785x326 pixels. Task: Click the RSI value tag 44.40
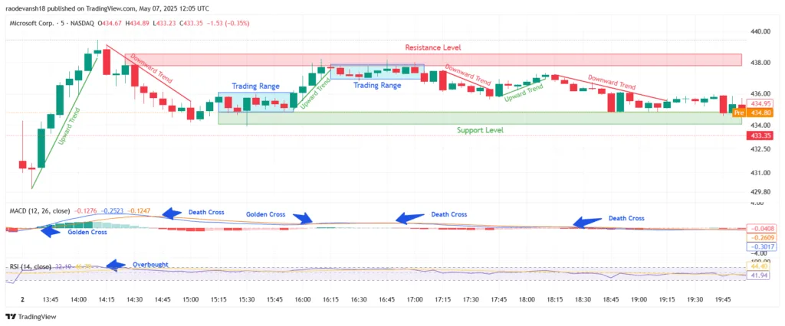tap(760, 266)
